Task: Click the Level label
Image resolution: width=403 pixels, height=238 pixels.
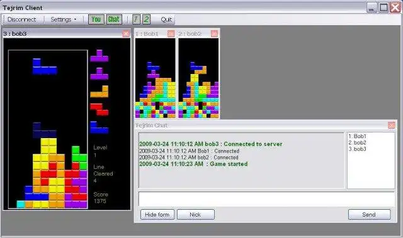Action: [x=100, y=148]
